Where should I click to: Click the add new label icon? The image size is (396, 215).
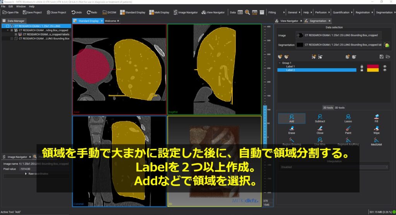click(280, 57)
